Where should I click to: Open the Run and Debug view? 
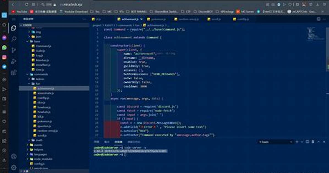pyautogui.click(x=14, y=61)
